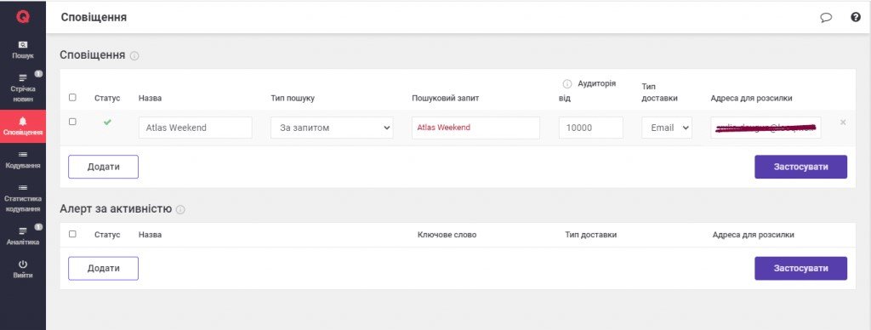Open Стрічка новин news feed
Viewport: 871px width, 330px height.
[23, 88]
